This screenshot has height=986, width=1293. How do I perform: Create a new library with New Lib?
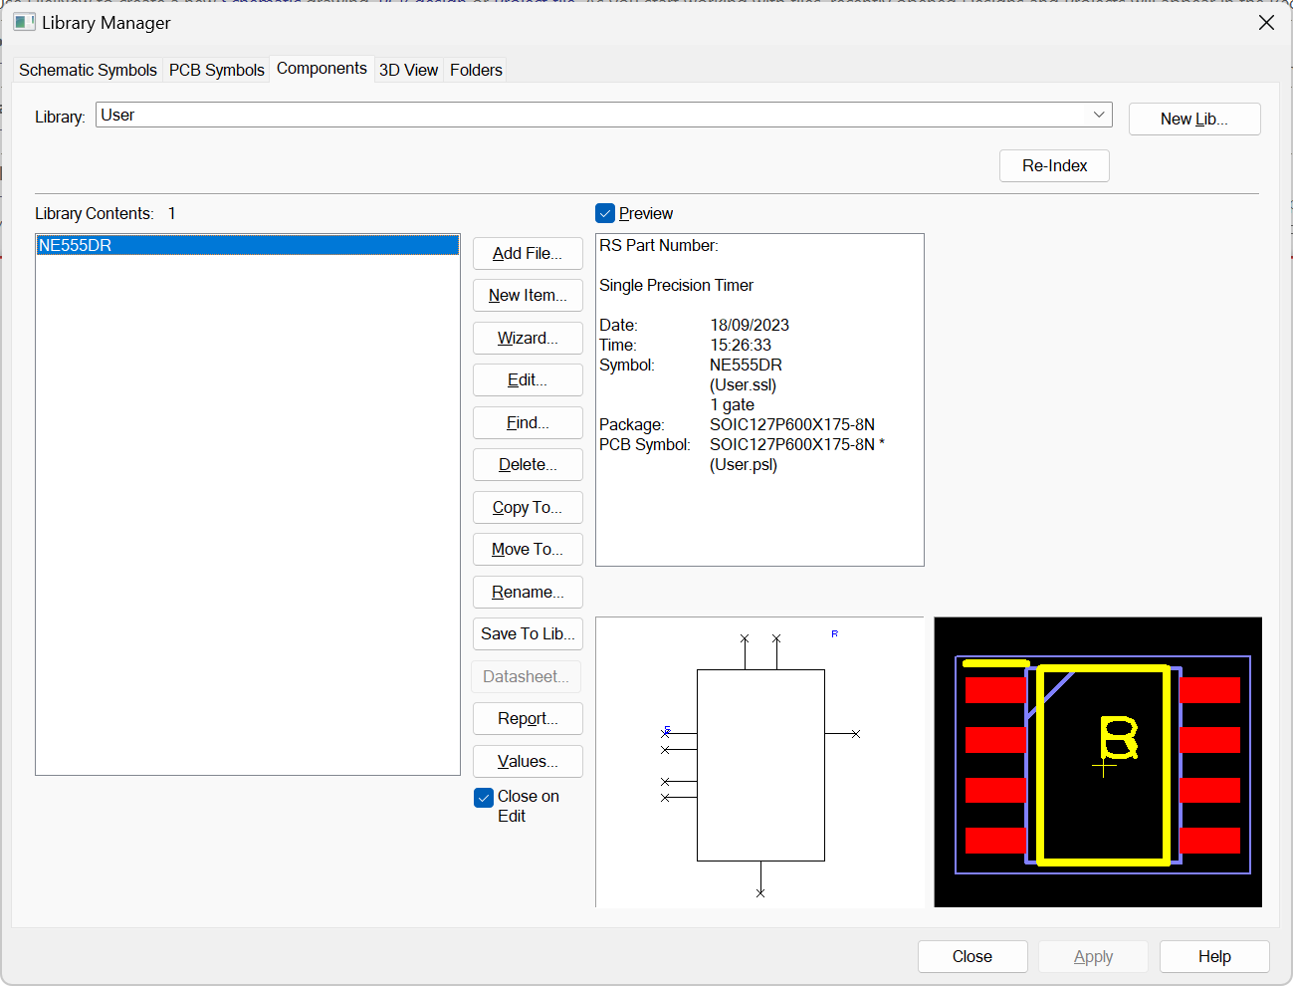coord(1193,119)
